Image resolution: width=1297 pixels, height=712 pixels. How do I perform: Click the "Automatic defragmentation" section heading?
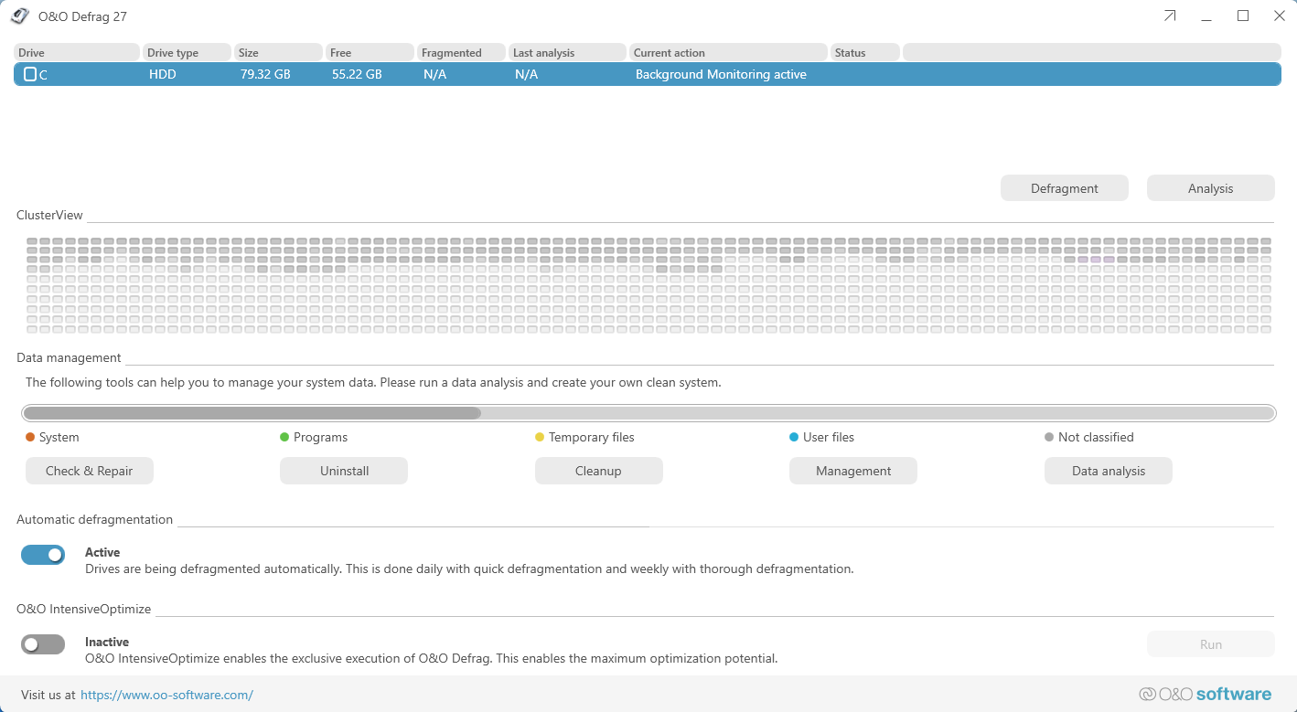click(x=95, y=519)
